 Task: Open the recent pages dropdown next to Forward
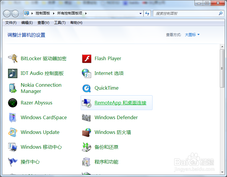[21, 14]
